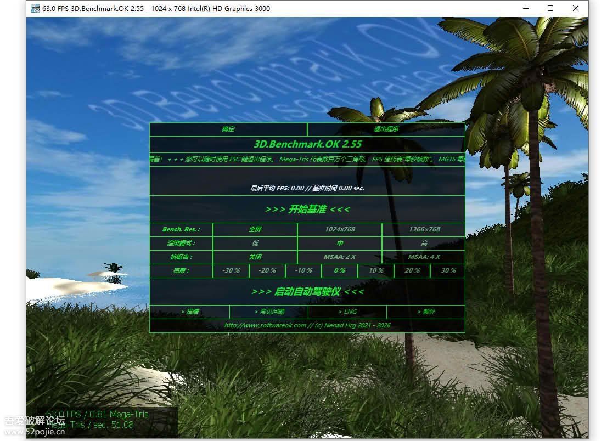This screenshot has height=441, width=607.
Task: Open the > 常见问题 FAQ menu
Action: [269, 312]
